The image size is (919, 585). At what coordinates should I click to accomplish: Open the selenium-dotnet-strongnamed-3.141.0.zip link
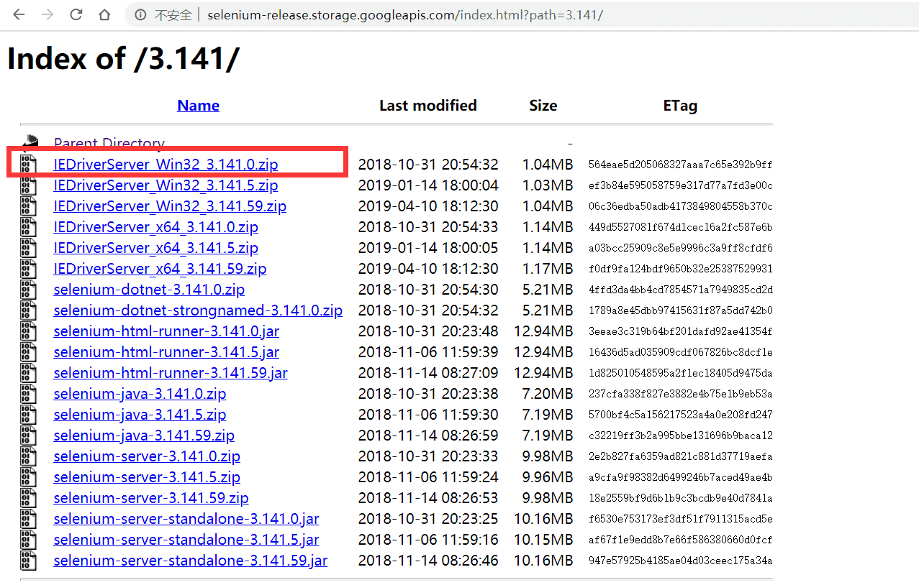point(198,310)
